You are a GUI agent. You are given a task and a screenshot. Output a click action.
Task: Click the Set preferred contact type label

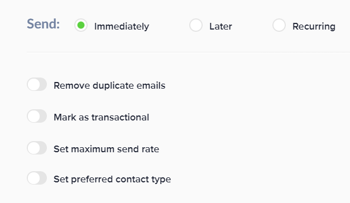(112, 179)
